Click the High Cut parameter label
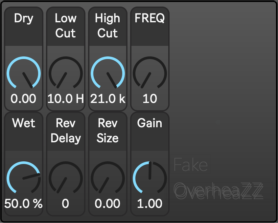 (x=107, y=26)
